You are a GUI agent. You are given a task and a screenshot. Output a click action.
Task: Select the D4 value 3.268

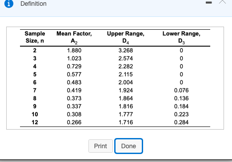pyautogui.click(x=126, y=51)
